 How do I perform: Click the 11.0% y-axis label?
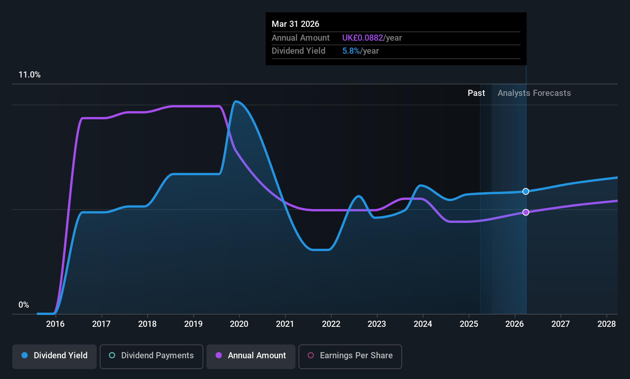30,75
